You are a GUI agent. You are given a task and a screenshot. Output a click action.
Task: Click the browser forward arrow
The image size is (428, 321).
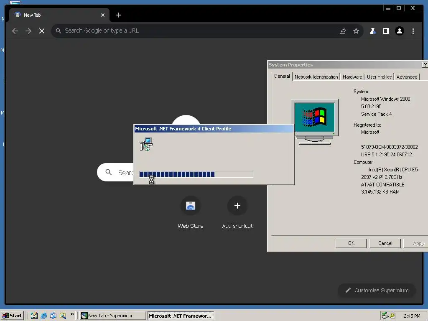(x=28, y=31)
